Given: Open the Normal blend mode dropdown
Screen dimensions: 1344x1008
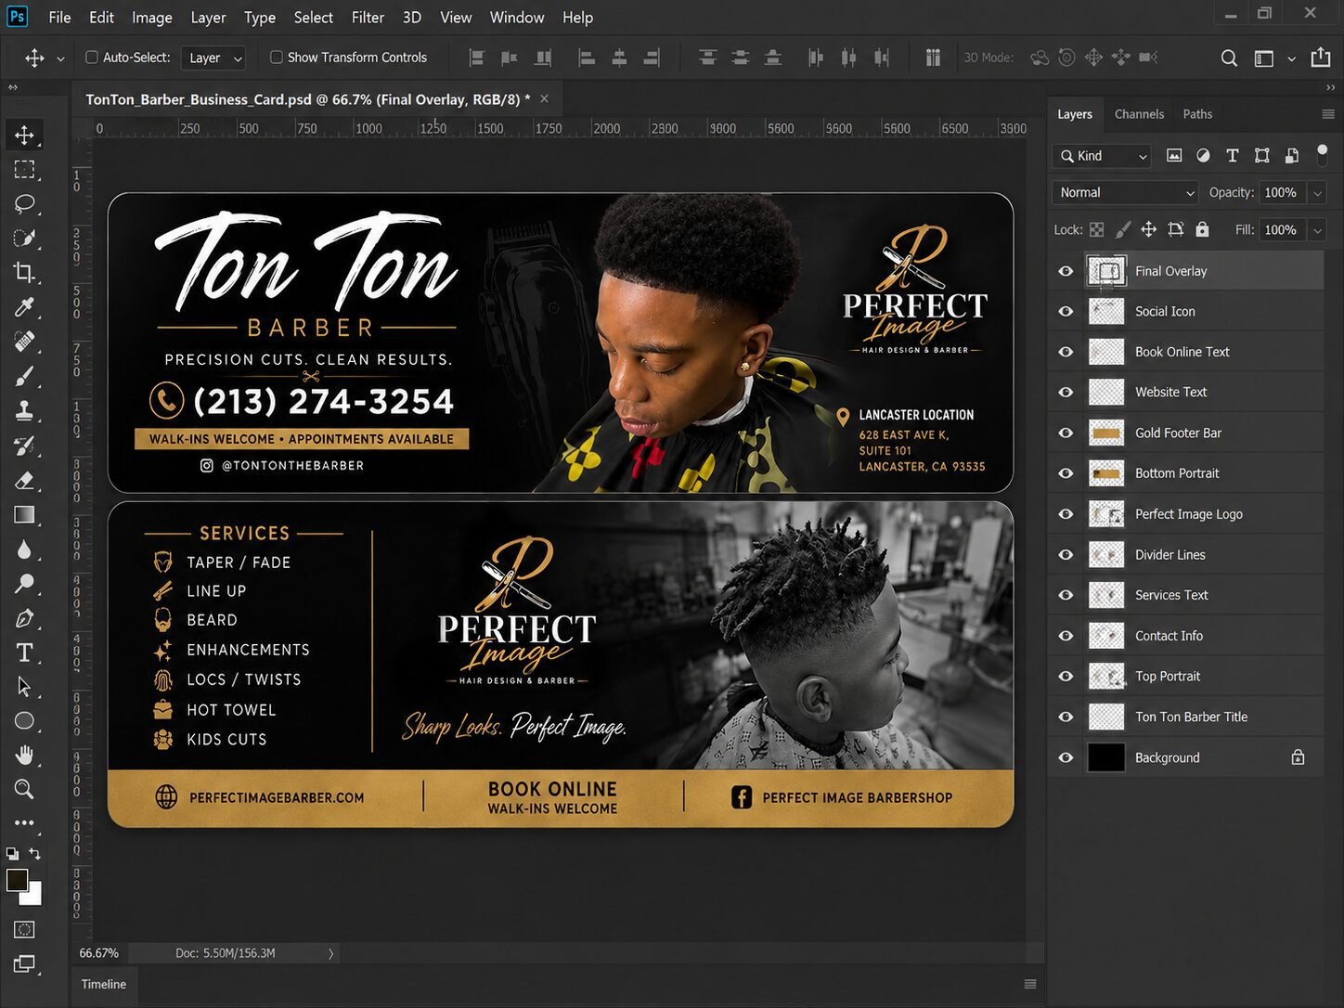Looking at the screenshot, I should coord(1125,192).
